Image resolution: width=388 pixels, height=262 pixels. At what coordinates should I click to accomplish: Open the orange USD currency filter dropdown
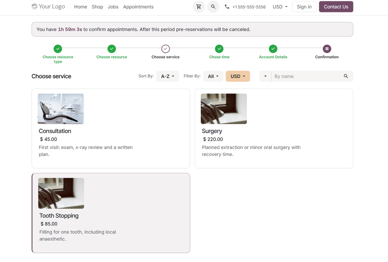tap(238, 76)
